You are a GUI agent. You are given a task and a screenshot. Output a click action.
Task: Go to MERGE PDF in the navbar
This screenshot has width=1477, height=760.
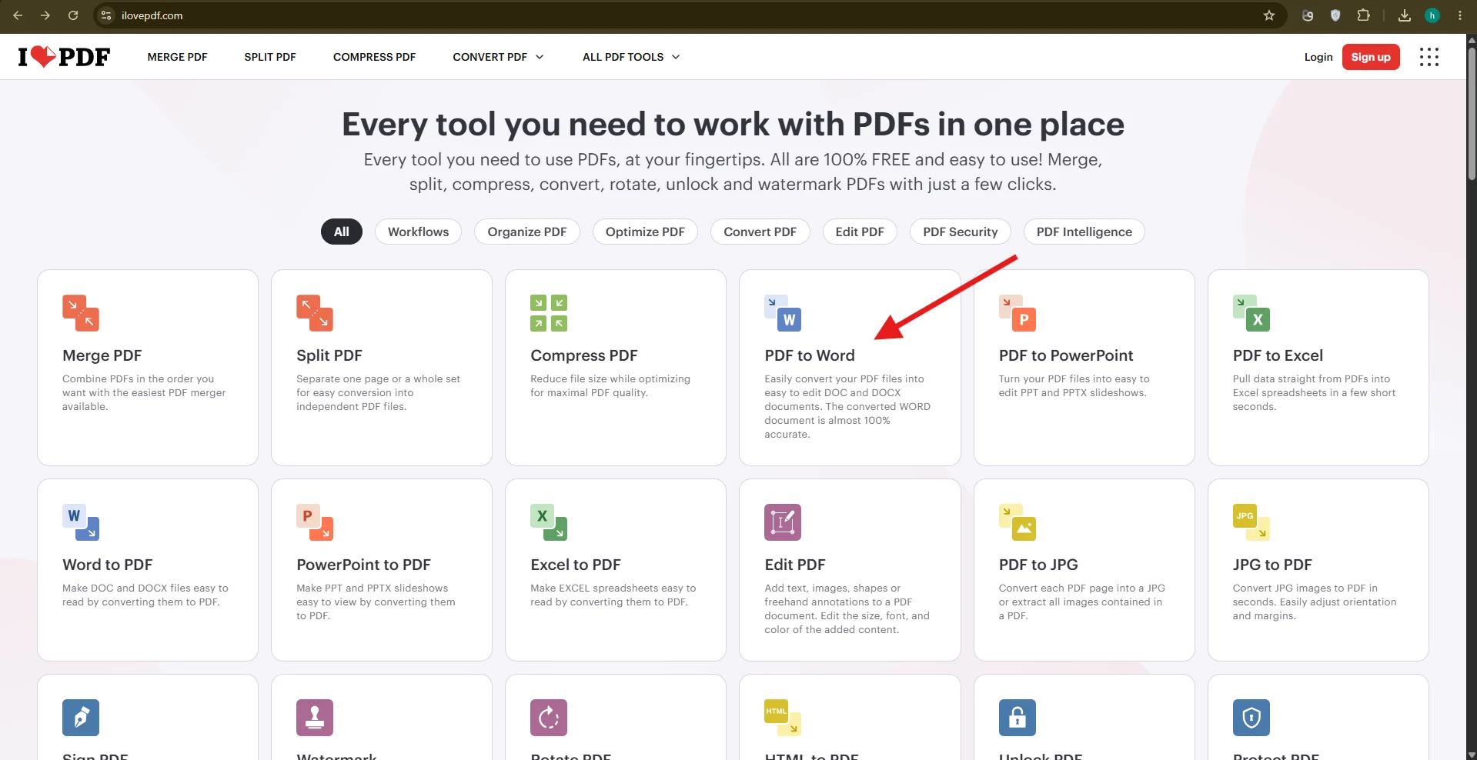[x=178, y=57]
